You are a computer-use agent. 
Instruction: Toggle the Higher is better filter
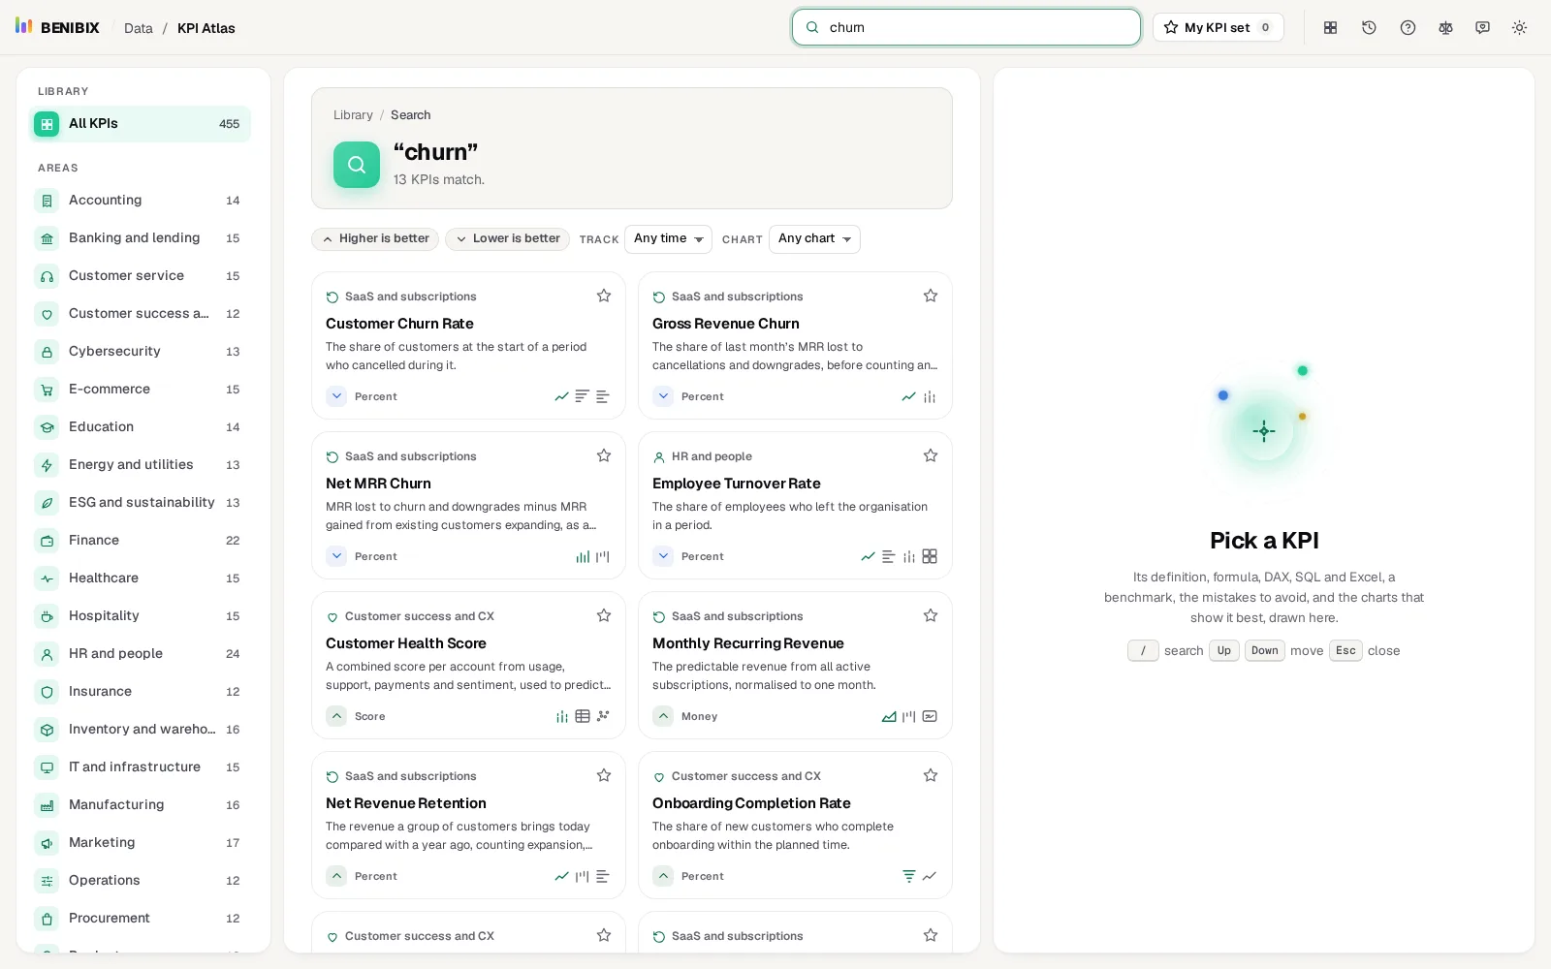(x=375, y=238)
